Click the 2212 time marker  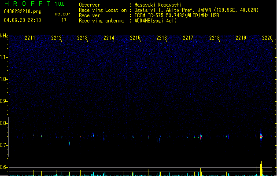coord(56,38)
